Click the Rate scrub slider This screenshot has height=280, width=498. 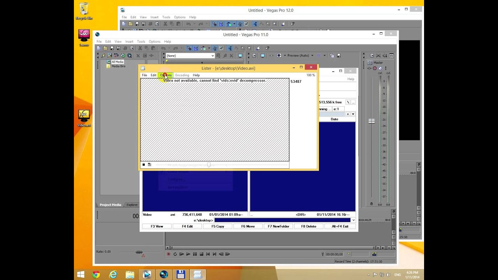coord(139,252)
